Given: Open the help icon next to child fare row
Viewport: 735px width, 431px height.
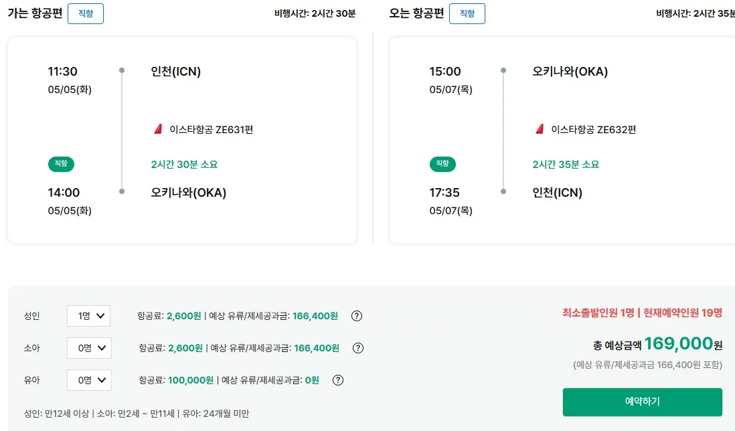Looking at the screenshot, I should [358, 347].
